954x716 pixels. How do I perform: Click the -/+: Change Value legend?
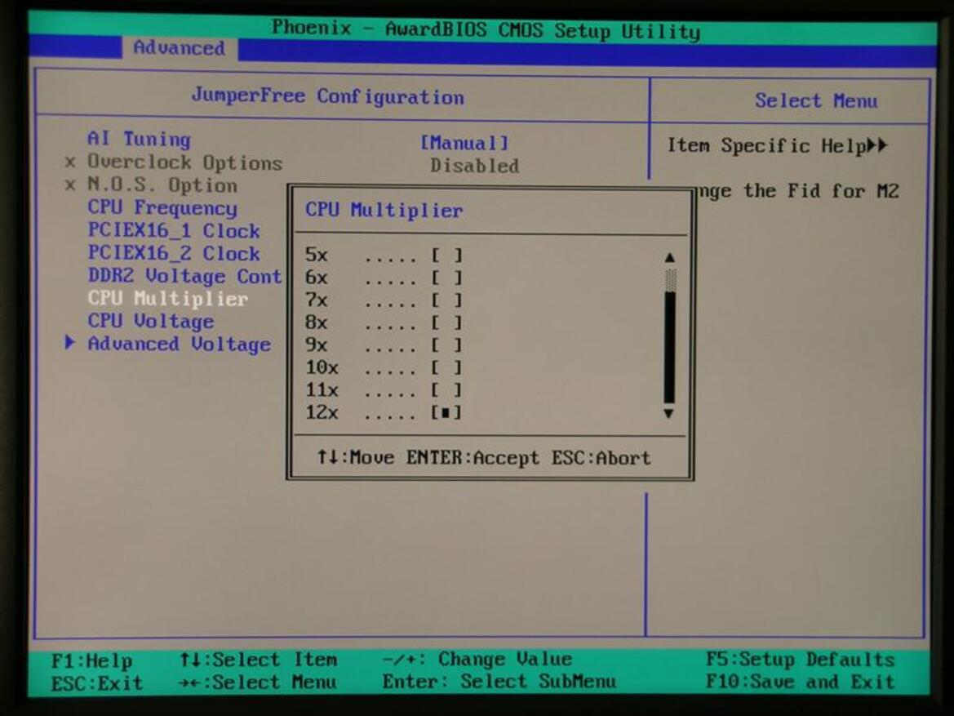(477, 659)
